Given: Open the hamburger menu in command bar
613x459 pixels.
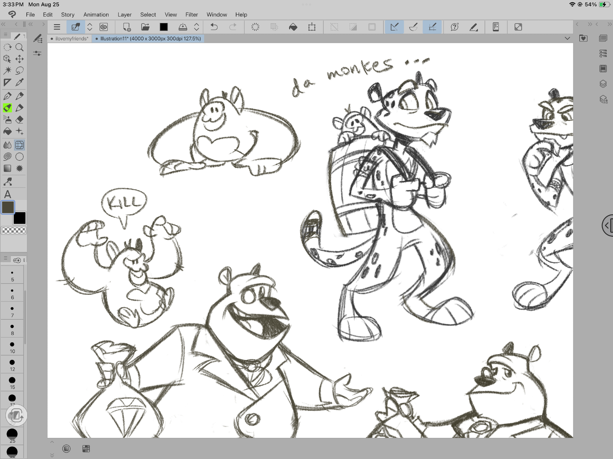Looking at the screenshot, I should coord(57,27).
